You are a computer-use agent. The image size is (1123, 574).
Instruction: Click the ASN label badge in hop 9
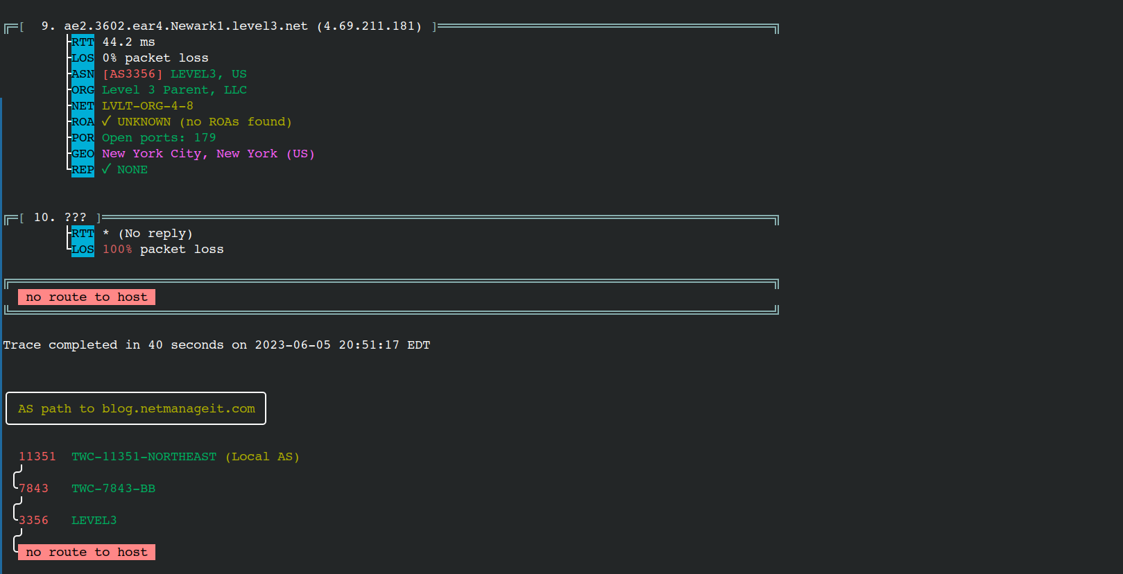pos(83,74)
